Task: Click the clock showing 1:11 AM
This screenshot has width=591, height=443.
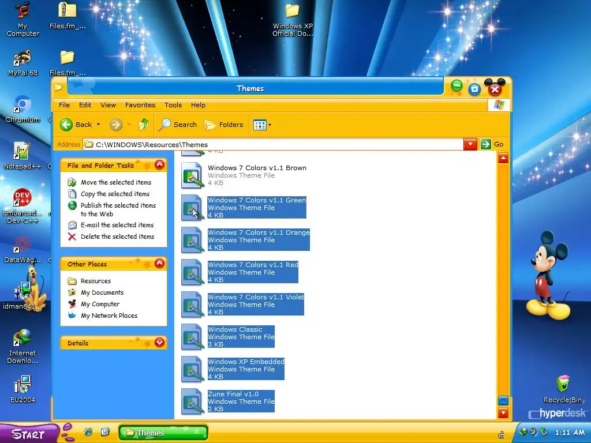Action: (570, 433)
